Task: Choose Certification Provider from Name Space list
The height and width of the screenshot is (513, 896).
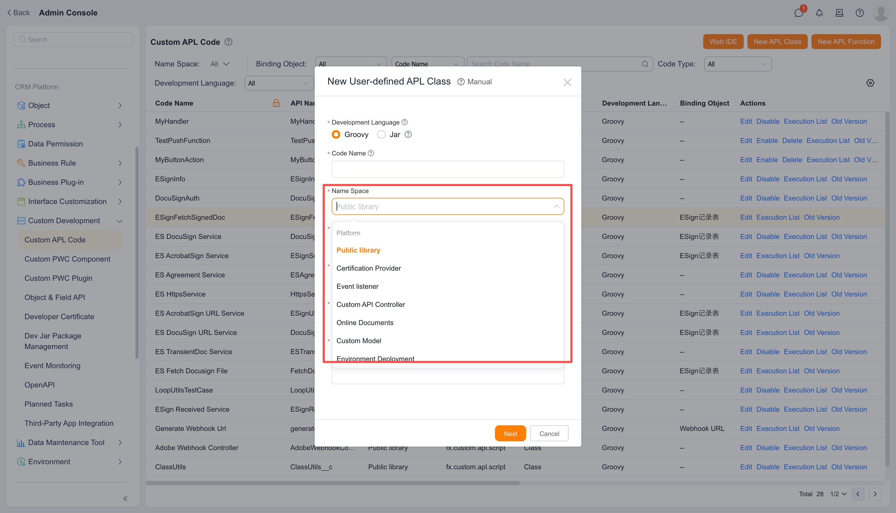Action: (x=447, y=268)
